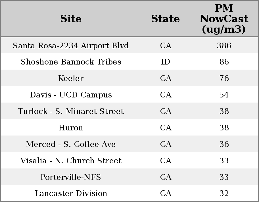This screenshot has height=202, width=259.
Task: Select the Shoshone Bannock Tribes row
Action: click(71, 62)
